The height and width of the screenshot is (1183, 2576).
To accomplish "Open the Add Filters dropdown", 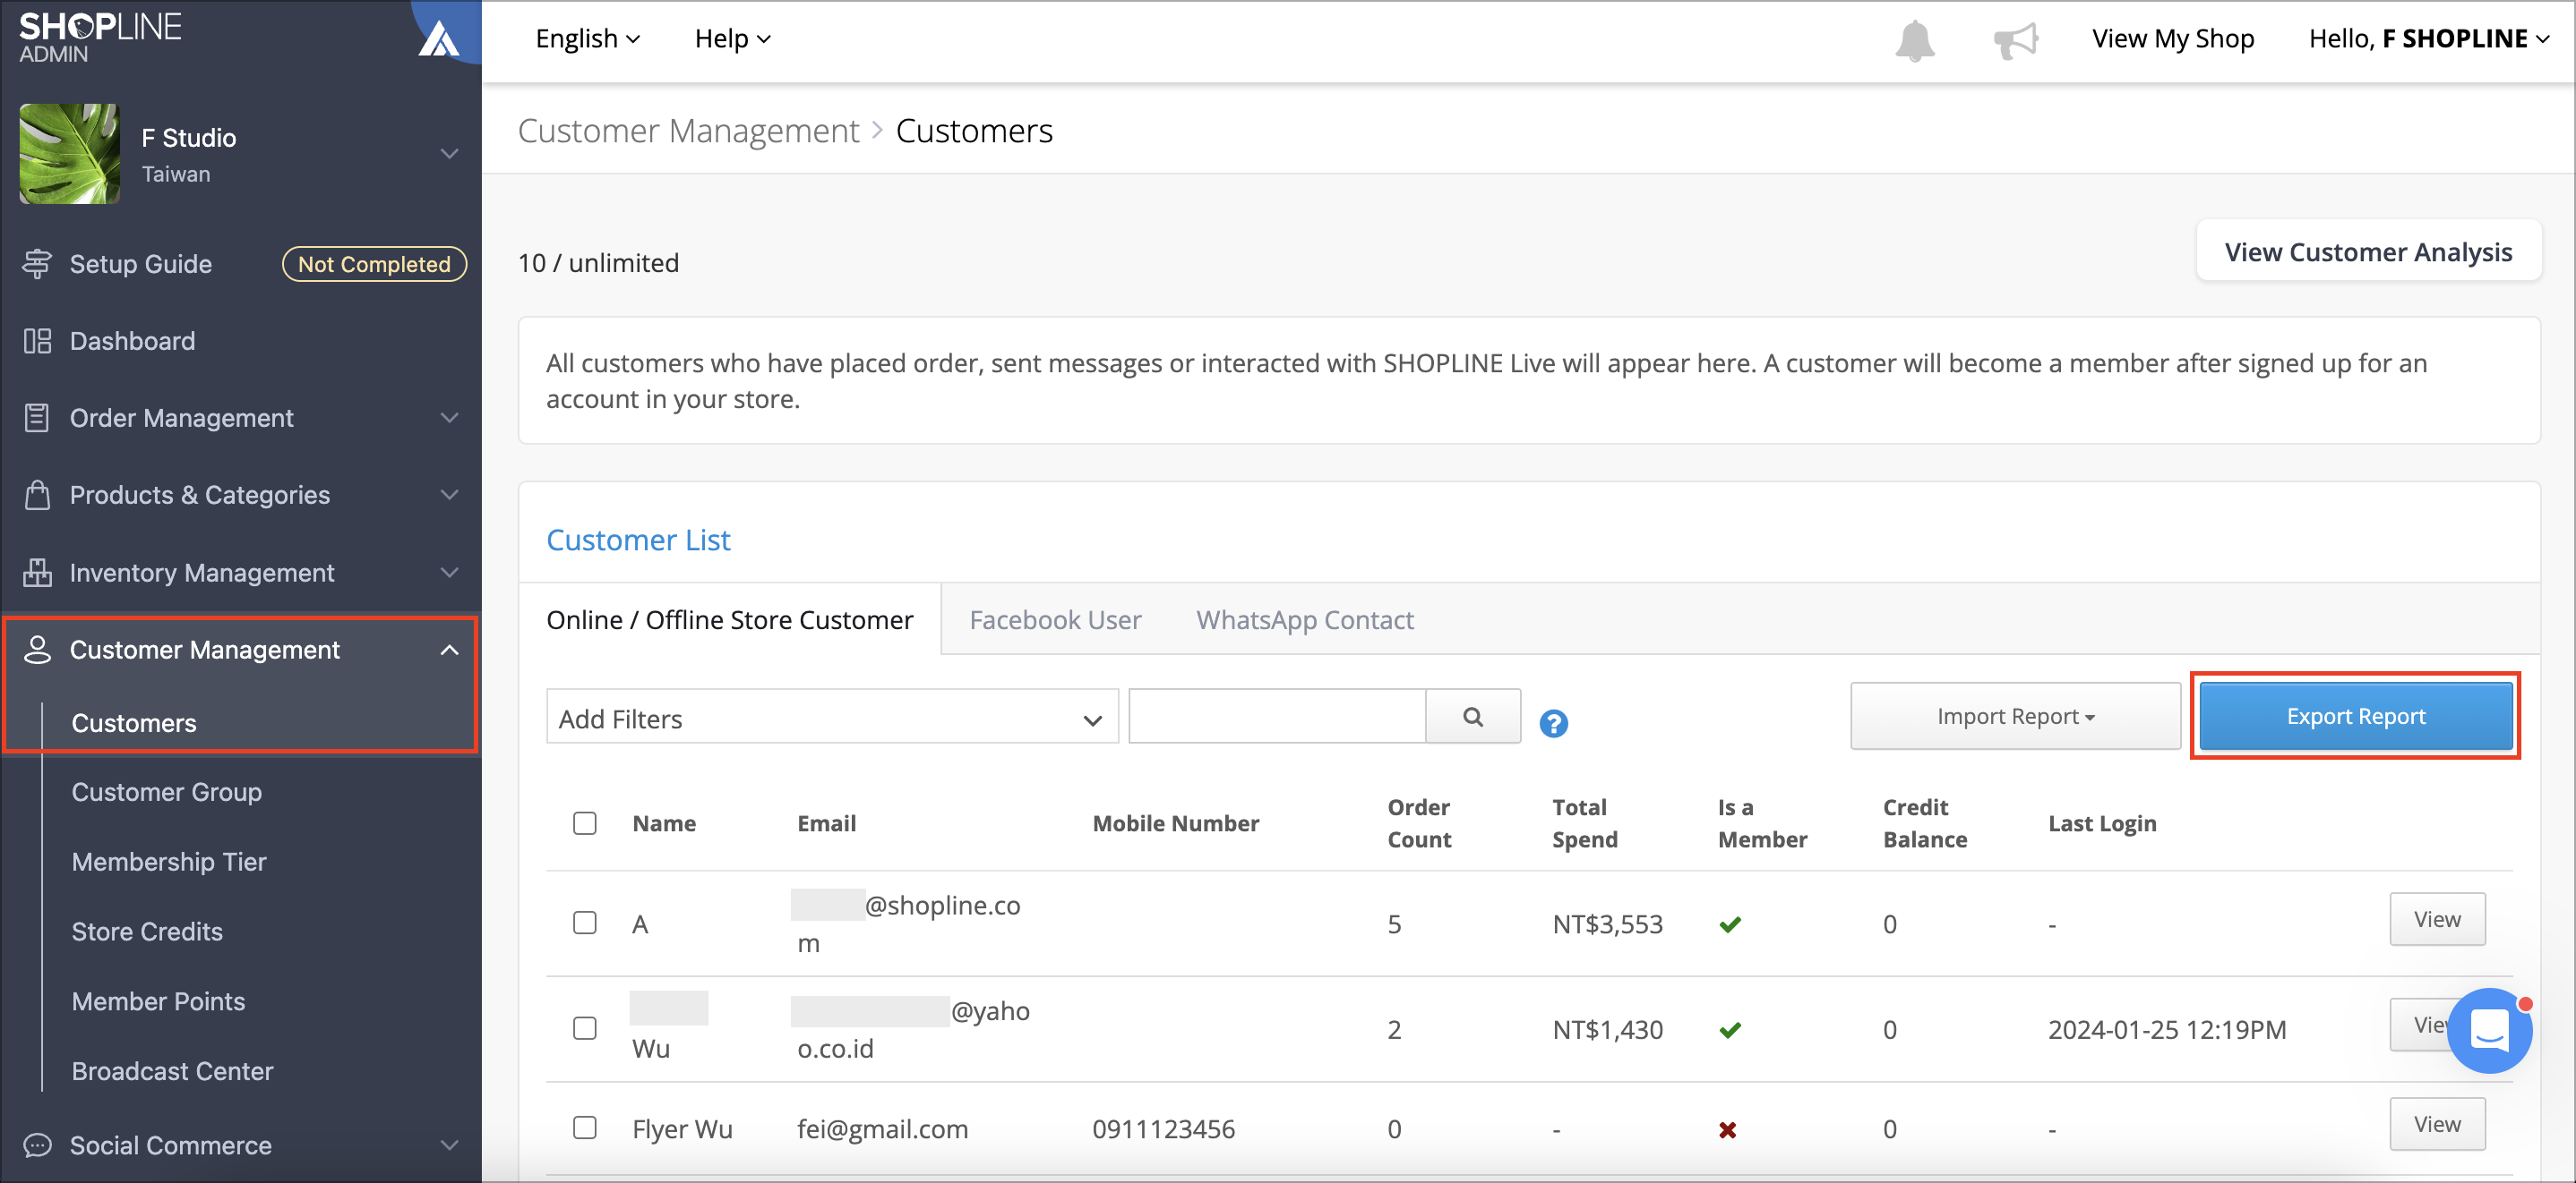I will tap(832, 717).
